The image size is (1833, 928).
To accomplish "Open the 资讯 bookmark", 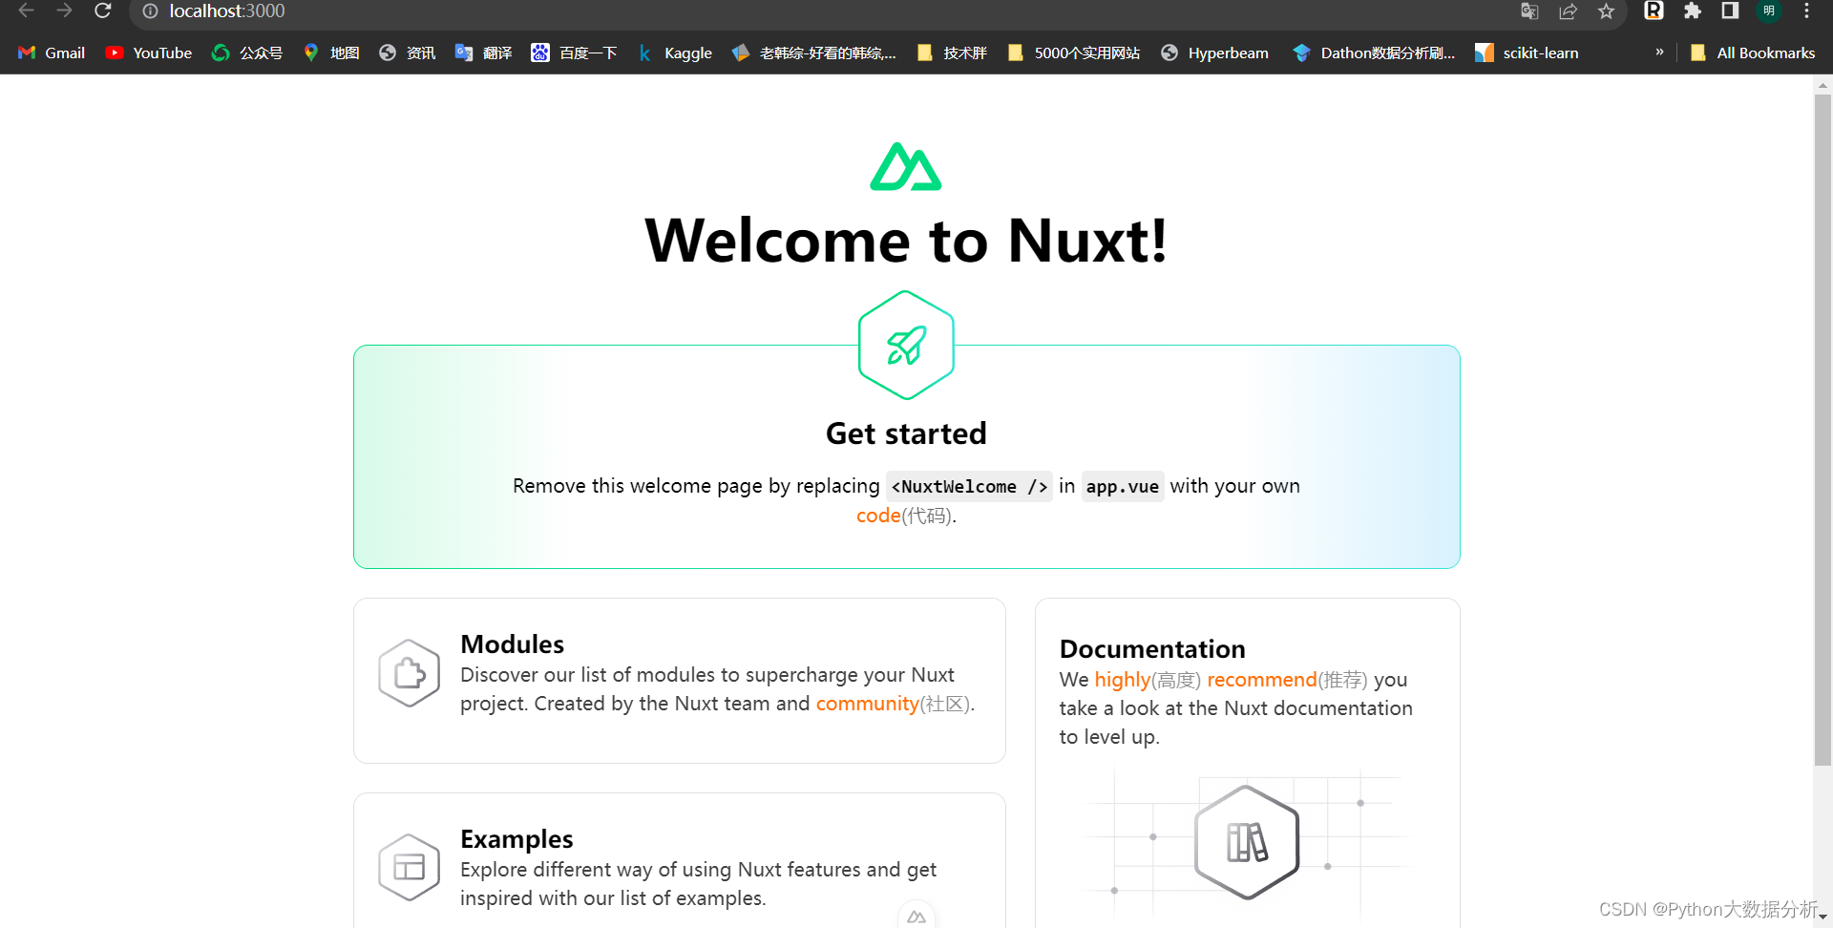I will coord(408,53).
